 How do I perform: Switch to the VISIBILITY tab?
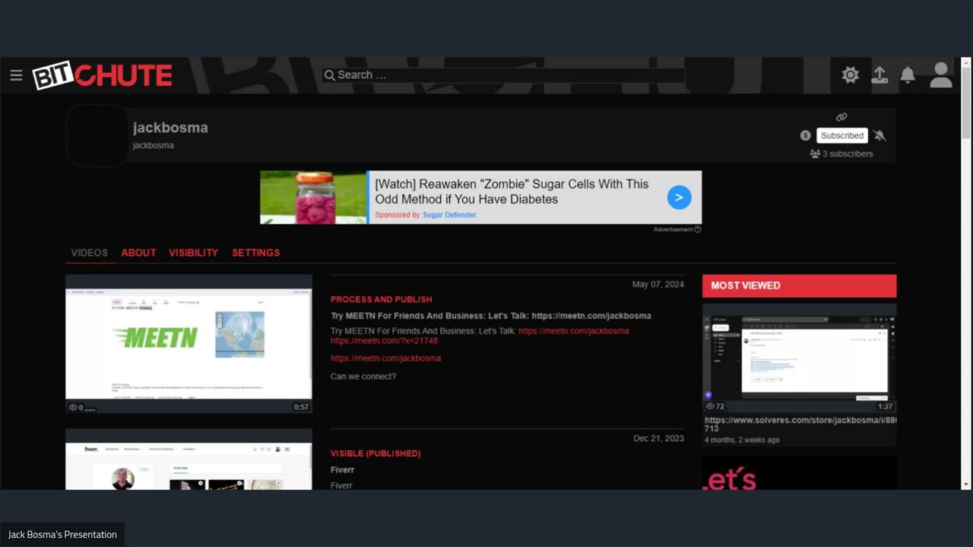point(193,252)
